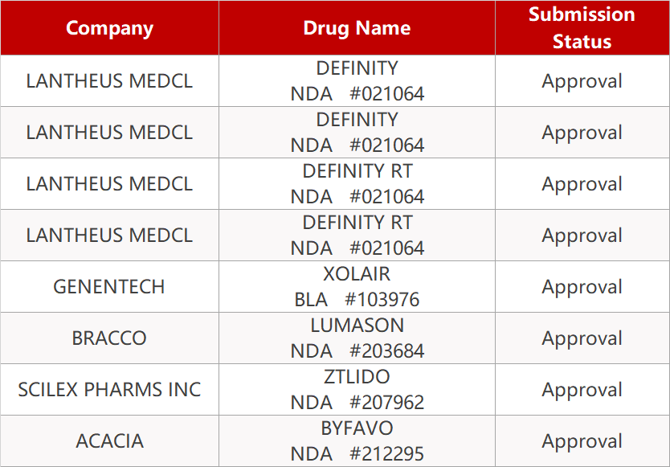Select the GENENTECH company cell
670x467 pixels.
[x=109, y=287]
